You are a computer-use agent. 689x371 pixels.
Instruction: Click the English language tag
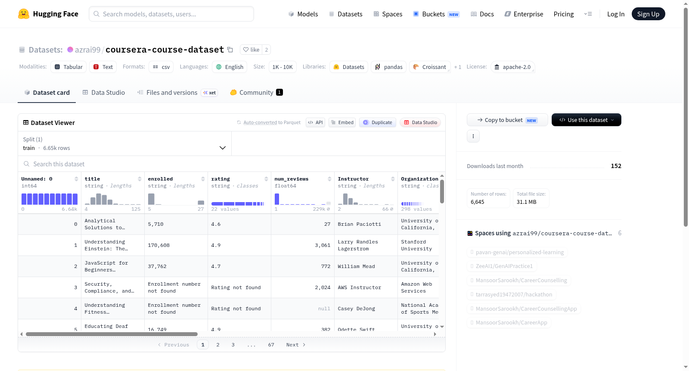230,67
